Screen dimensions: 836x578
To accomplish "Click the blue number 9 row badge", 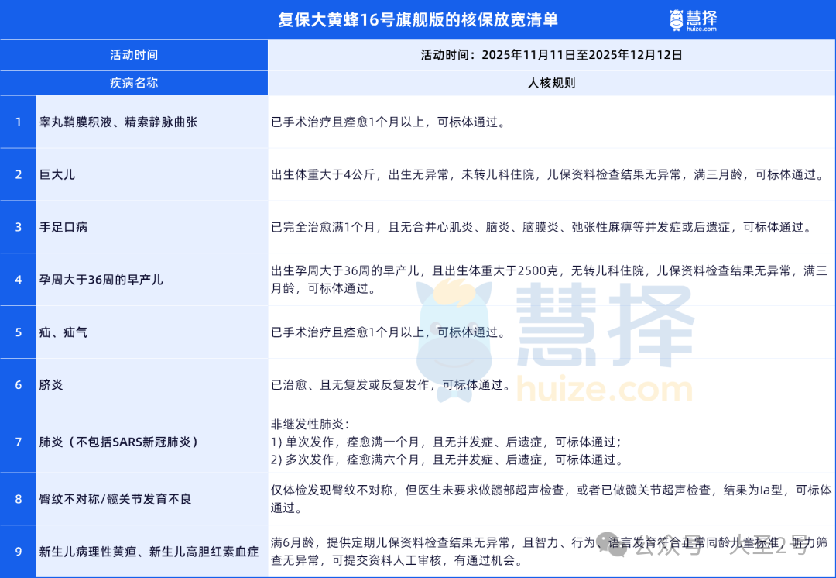I will coord(18,552).
